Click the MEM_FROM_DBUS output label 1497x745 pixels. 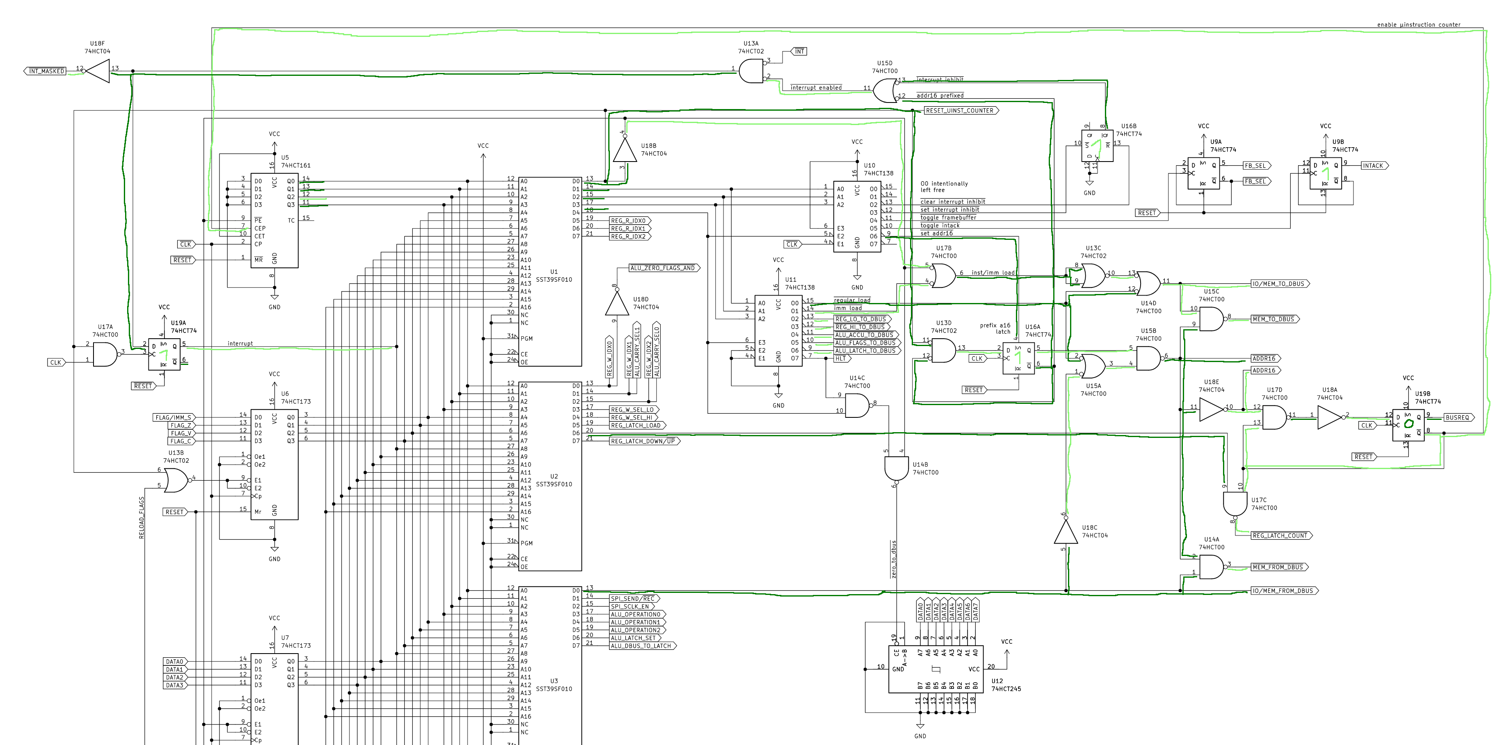(1280, 567)
